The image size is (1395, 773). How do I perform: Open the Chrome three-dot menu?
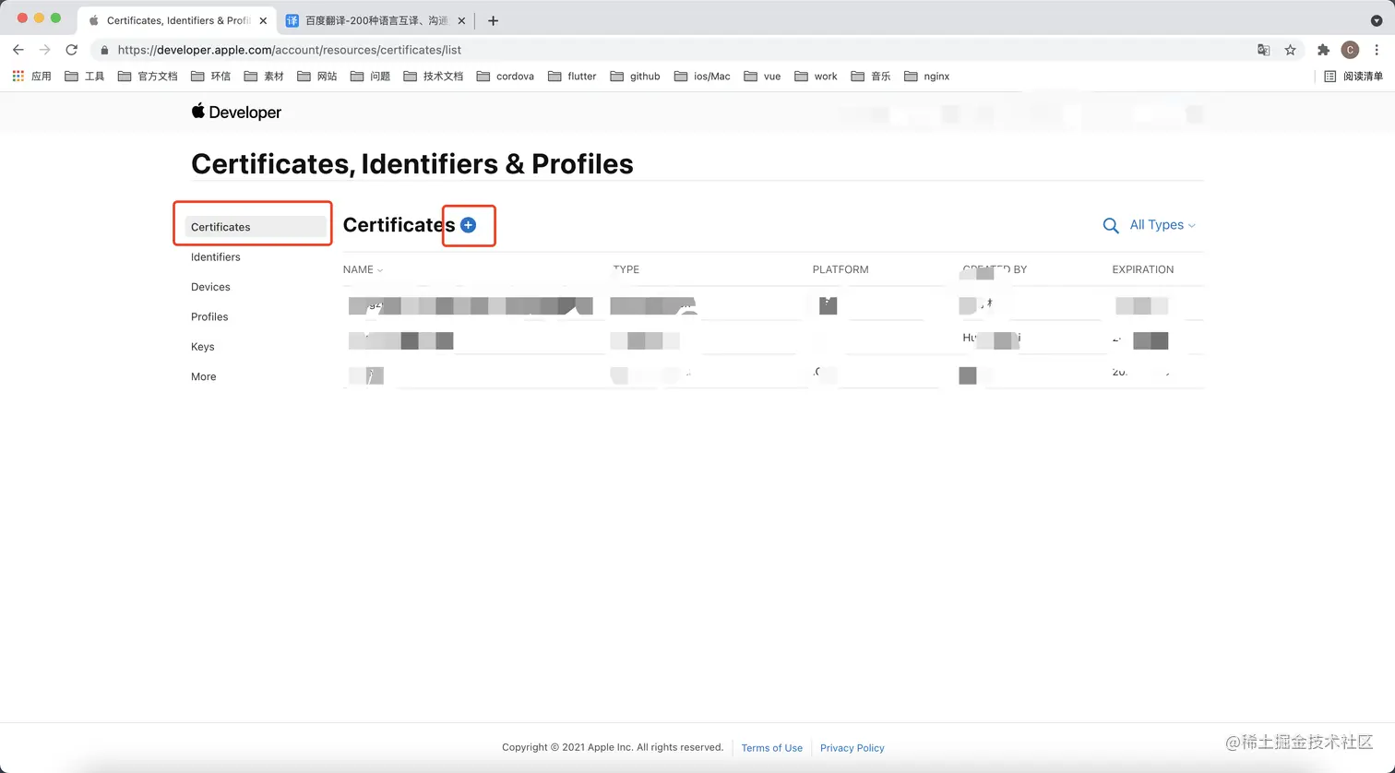pyautogui.click(x=1377, y=50)
